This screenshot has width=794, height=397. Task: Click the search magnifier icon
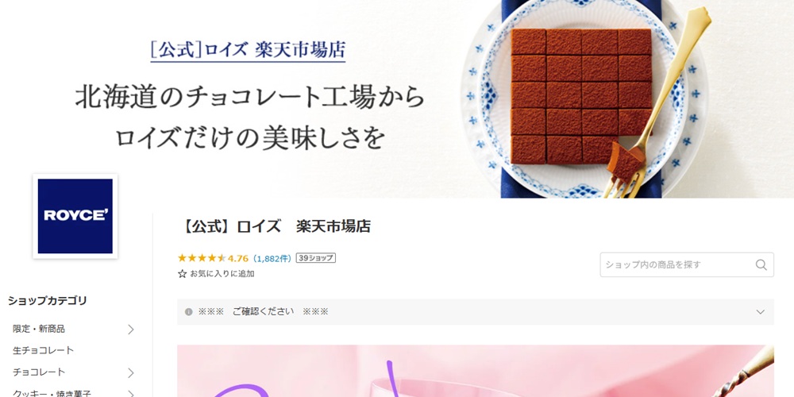[761, 265]
